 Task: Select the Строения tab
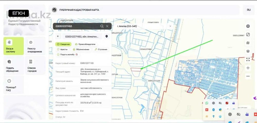(101, 50)
